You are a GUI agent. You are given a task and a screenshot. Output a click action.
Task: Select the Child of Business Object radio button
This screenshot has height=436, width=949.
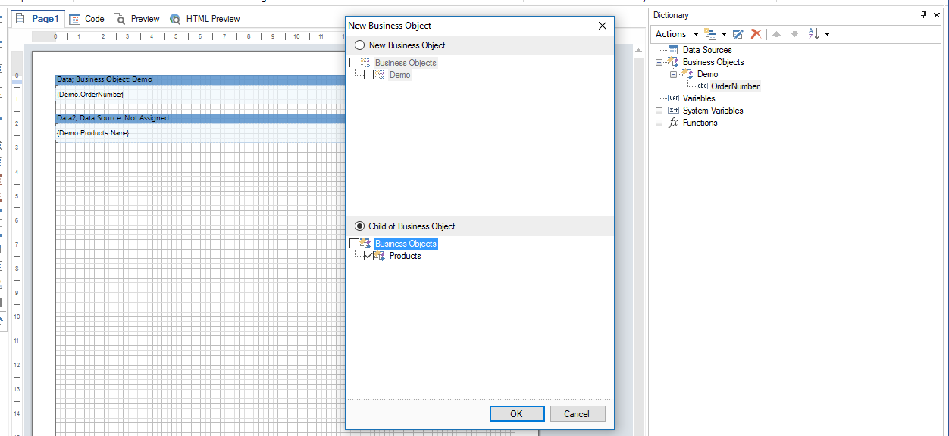[x=359, y=226]
